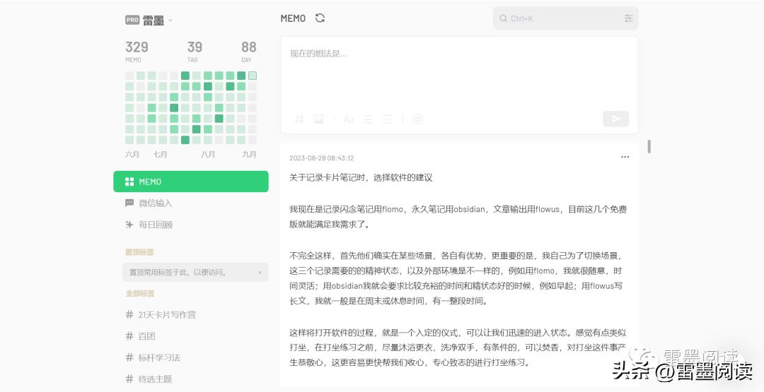This screenshot has height=392, width=764.
Task: Open the 21天卡片写作营 tag
Action: (167, 315)
